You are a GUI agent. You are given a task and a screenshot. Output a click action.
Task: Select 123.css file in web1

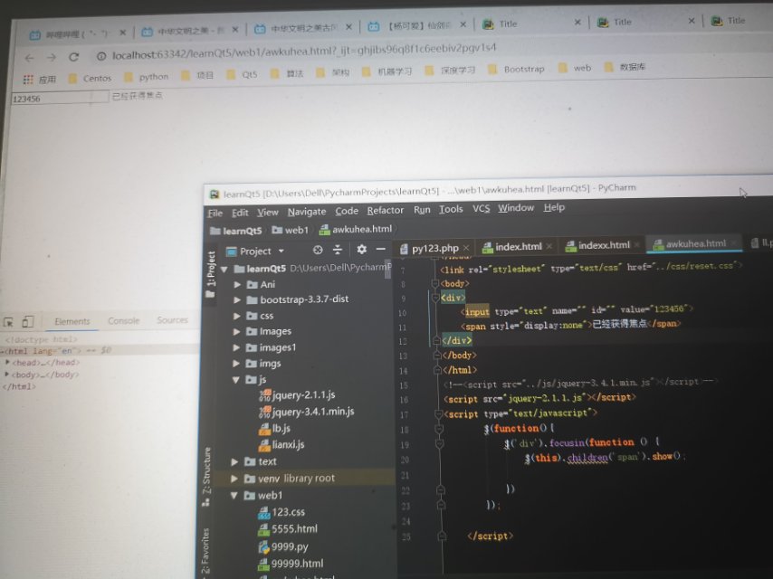pos(282,512)
